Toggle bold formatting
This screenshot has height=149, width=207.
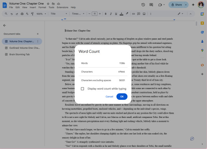(106, 14)
